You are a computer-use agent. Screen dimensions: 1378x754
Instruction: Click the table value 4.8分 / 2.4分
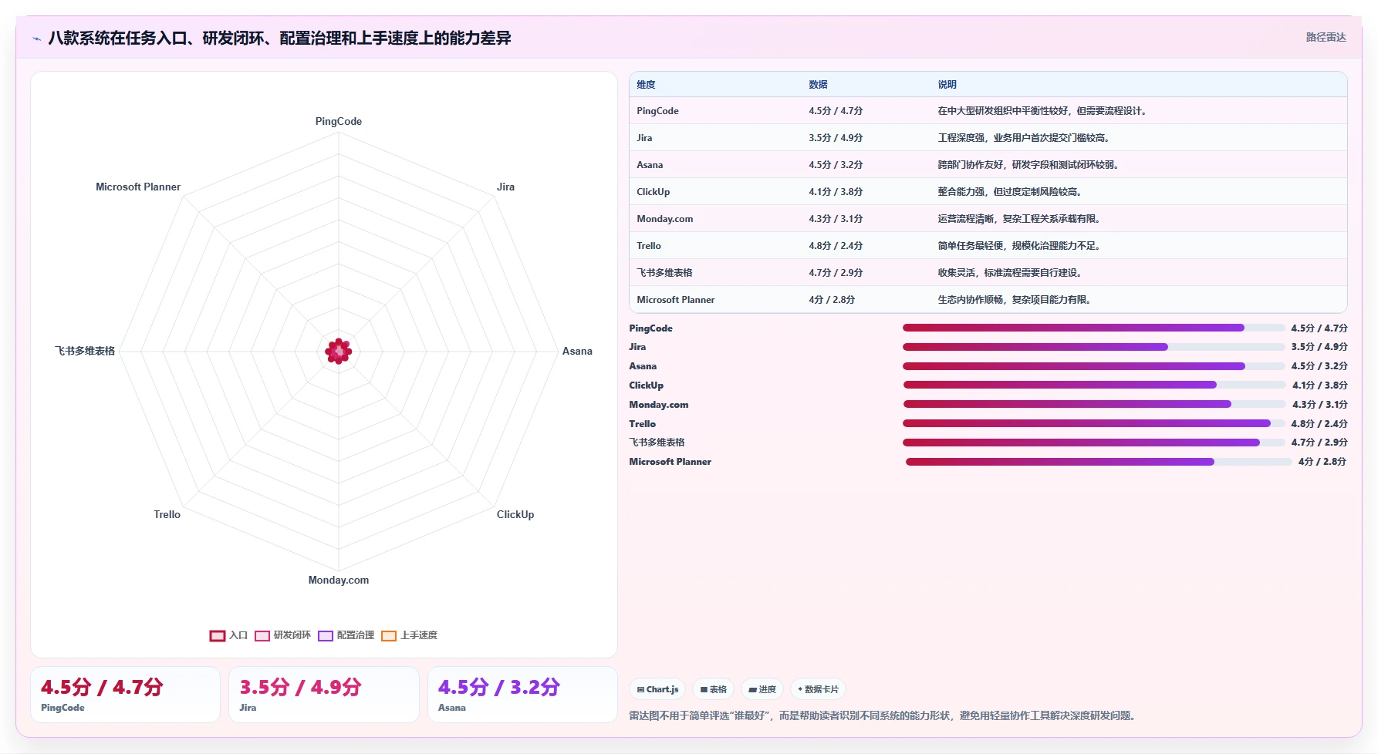coord(836,246)
